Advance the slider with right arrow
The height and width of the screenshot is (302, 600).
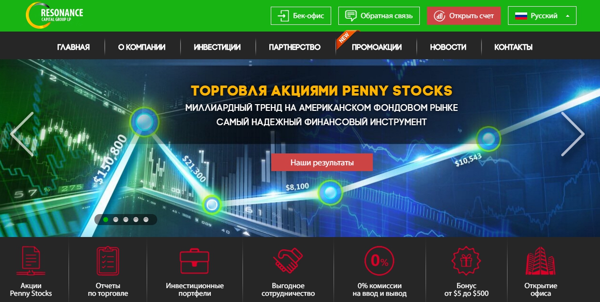click(x=573, y=134)
